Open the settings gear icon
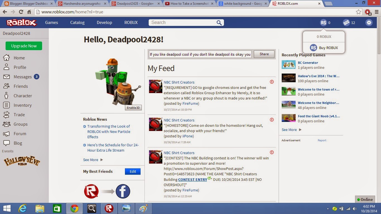The image size is (381, 214). pyautogui.click(x=369, y=23)
